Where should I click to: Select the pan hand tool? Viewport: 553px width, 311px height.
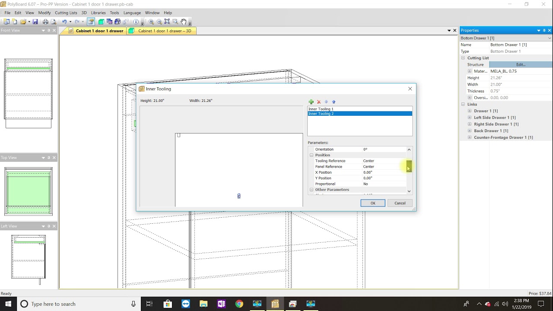coord(184,22)
